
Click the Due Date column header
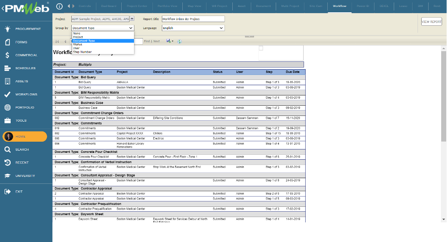coord(293,72)
